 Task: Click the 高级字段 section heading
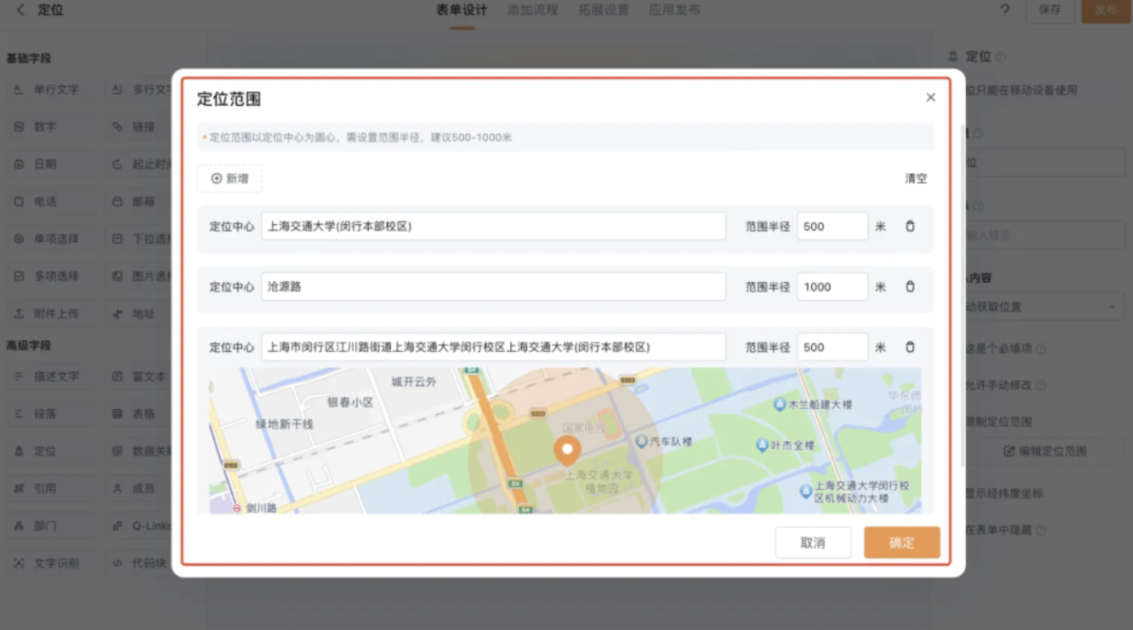[x=29, y=345]
